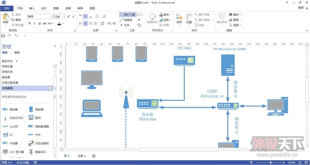The height and width of the screenshot is (165, 310).
Task: Switch to the Design (设计) tab
Action: [44, 8]
